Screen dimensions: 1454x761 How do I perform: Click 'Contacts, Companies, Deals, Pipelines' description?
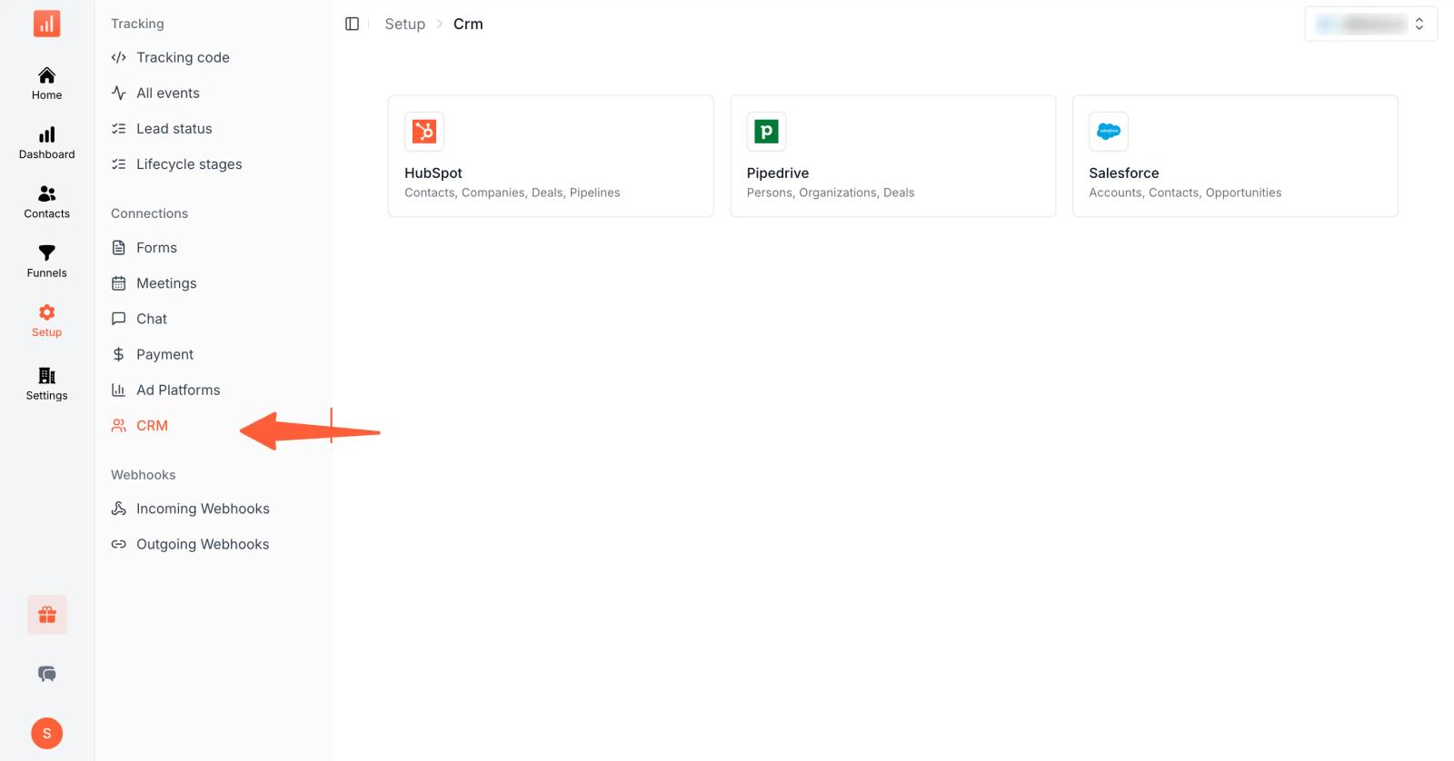click(x=513, y=193)
